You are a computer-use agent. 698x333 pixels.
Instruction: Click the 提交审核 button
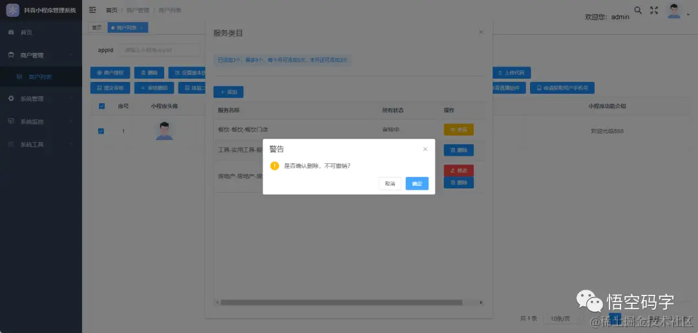(110, 88)
